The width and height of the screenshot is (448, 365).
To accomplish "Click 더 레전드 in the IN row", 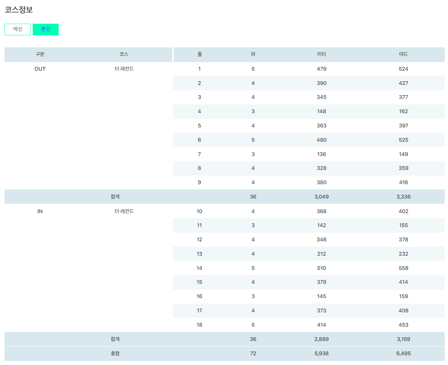I will pyautogui.click(x=124, y=211).
